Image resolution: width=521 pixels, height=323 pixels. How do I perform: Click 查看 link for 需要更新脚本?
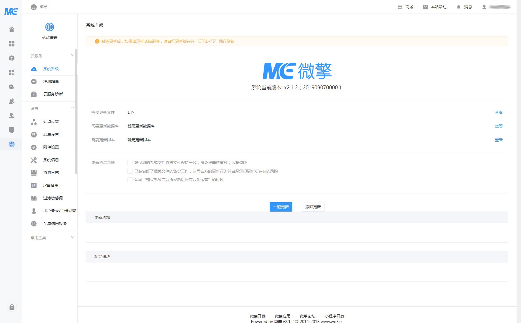point(499,140)
